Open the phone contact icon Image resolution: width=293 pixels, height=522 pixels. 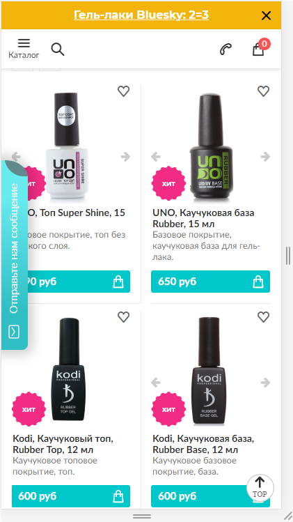(x=225, y=49)
